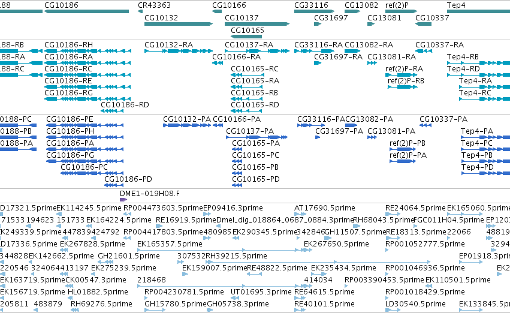
Task: Select the Tep4 gene label
Action: pyautogui.click(x=456, y=5)
